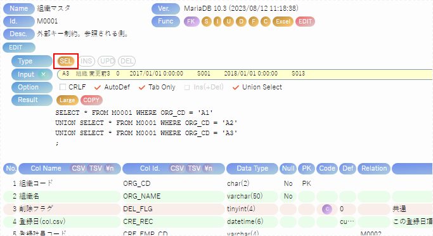
Task: Select the SEL query type
Action: coord(66,61)
